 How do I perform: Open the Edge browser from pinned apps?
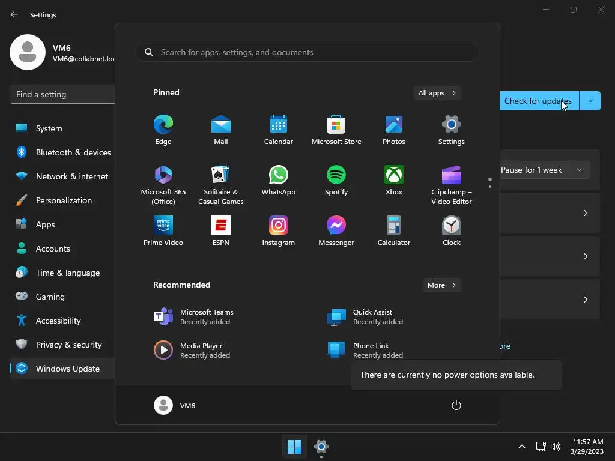tap(163, 130)
